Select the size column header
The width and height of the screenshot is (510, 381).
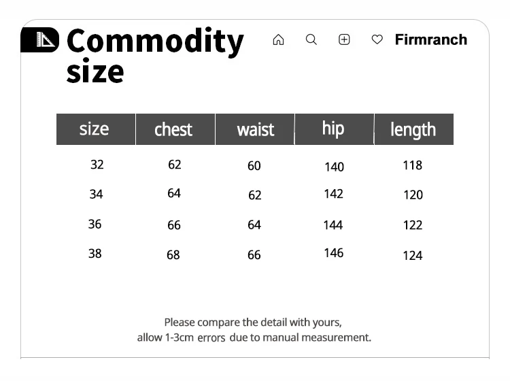click(x=95, y=129)
